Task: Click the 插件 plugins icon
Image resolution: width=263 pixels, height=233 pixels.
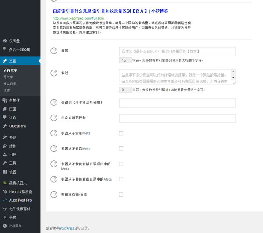Action: (x=5, y=146)
